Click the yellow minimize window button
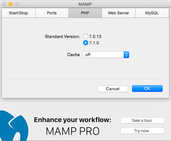The image size is (171, 141). [x=11, y=4]
